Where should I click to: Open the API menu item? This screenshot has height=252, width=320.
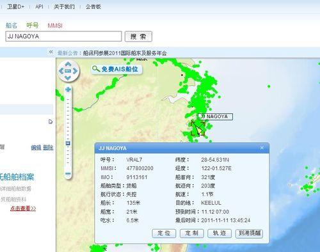(39, 7)
